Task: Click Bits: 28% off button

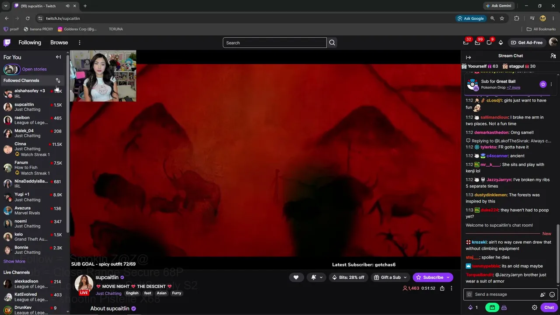Action: (x=348, y=277)
